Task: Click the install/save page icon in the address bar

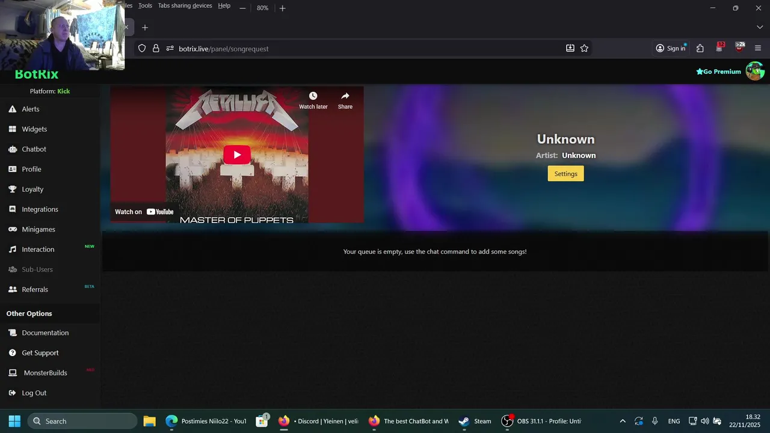Action: (570, 48)
